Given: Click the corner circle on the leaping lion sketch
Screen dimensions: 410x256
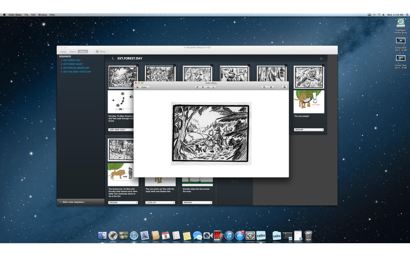Looking at the screenshot, I should pos(323,66).
